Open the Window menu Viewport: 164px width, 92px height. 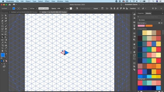point(60,1)
